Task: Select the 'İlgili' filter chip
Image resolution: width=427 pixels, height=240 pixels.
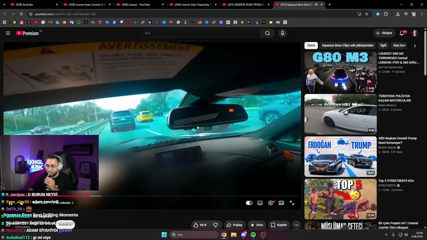Action: (x=383, y=45)
